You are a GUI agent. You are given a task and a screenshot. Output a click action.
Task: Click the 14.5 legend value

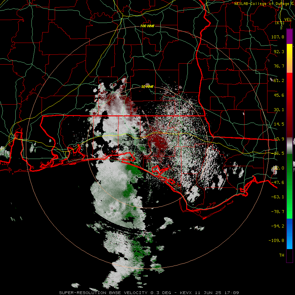279,124
